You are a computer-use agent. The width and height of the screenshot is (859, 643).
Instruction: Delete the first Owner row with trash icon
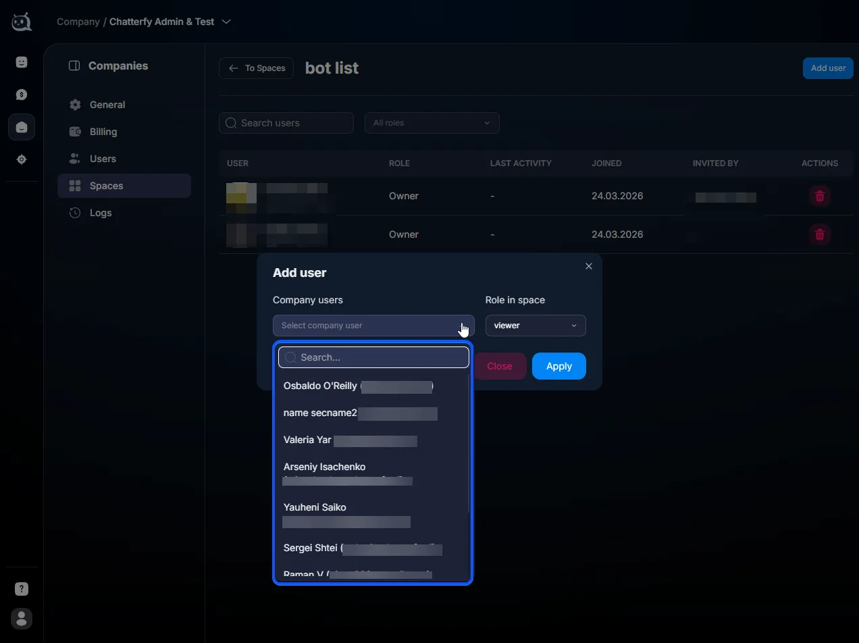[820, 196]
